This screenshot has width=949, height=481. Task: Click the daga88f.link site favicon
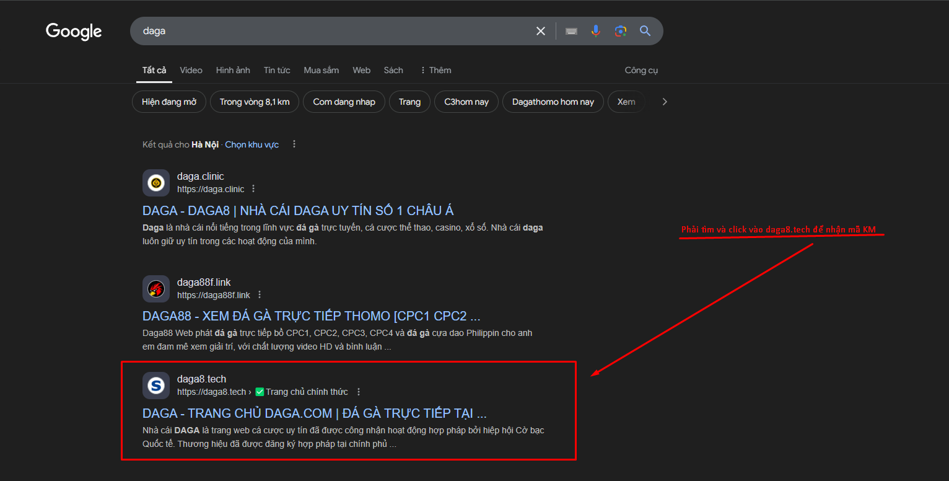tap(156, 289)
